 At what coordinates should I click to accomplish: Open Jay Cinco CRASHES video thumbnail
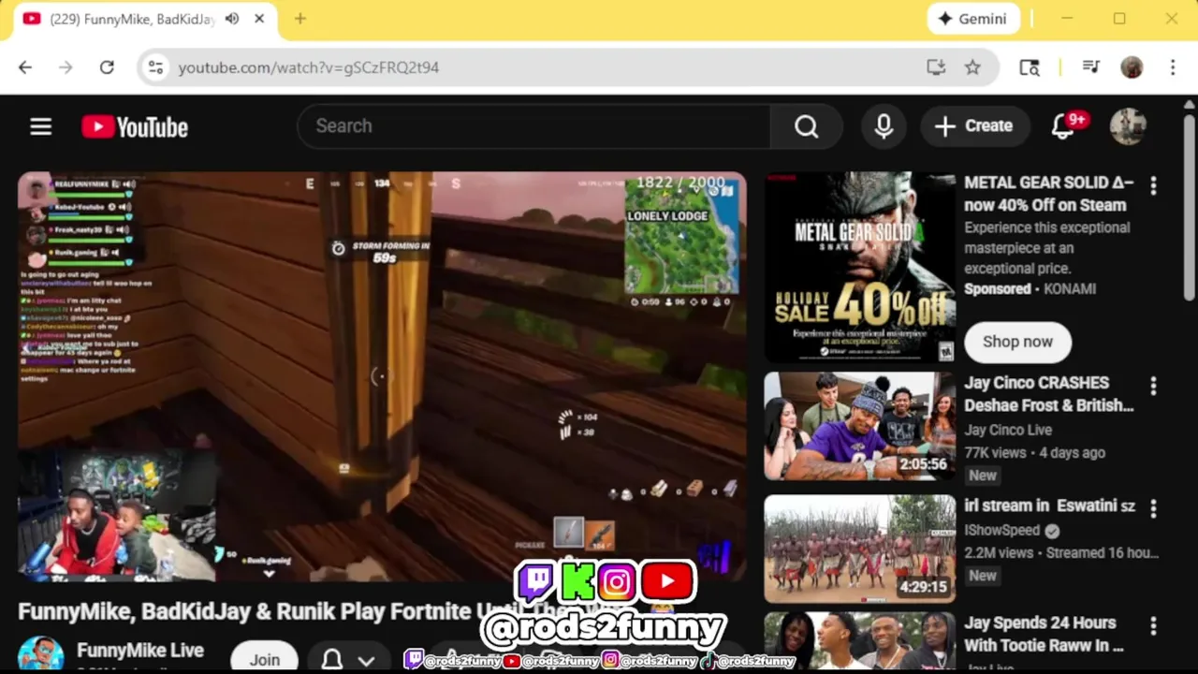point(860,426)
